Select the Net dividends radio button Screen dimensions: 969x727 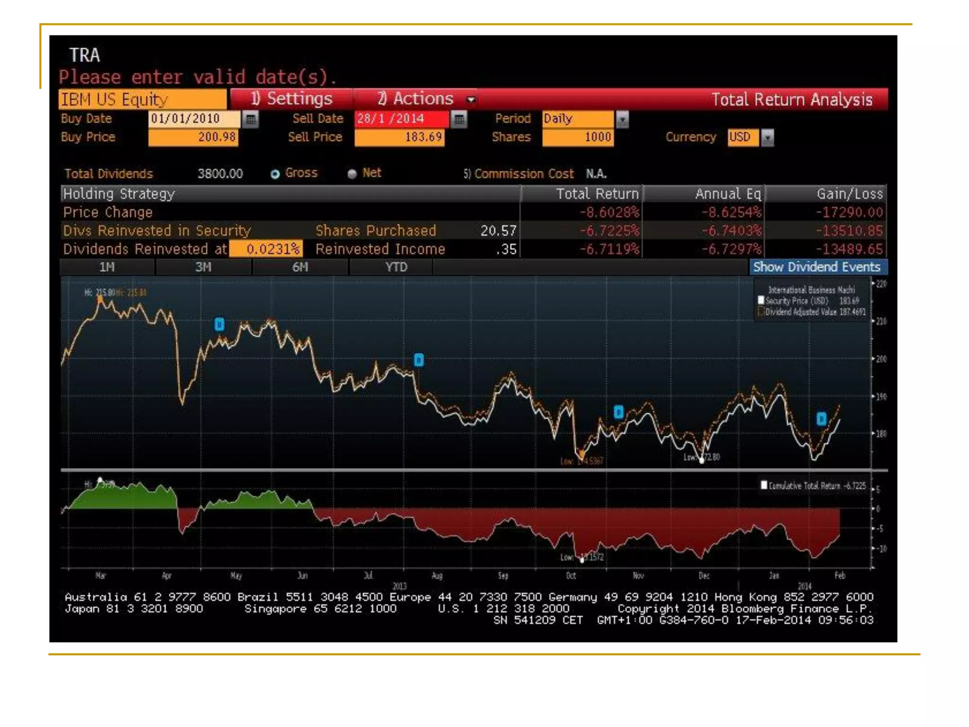click(352, 174)
